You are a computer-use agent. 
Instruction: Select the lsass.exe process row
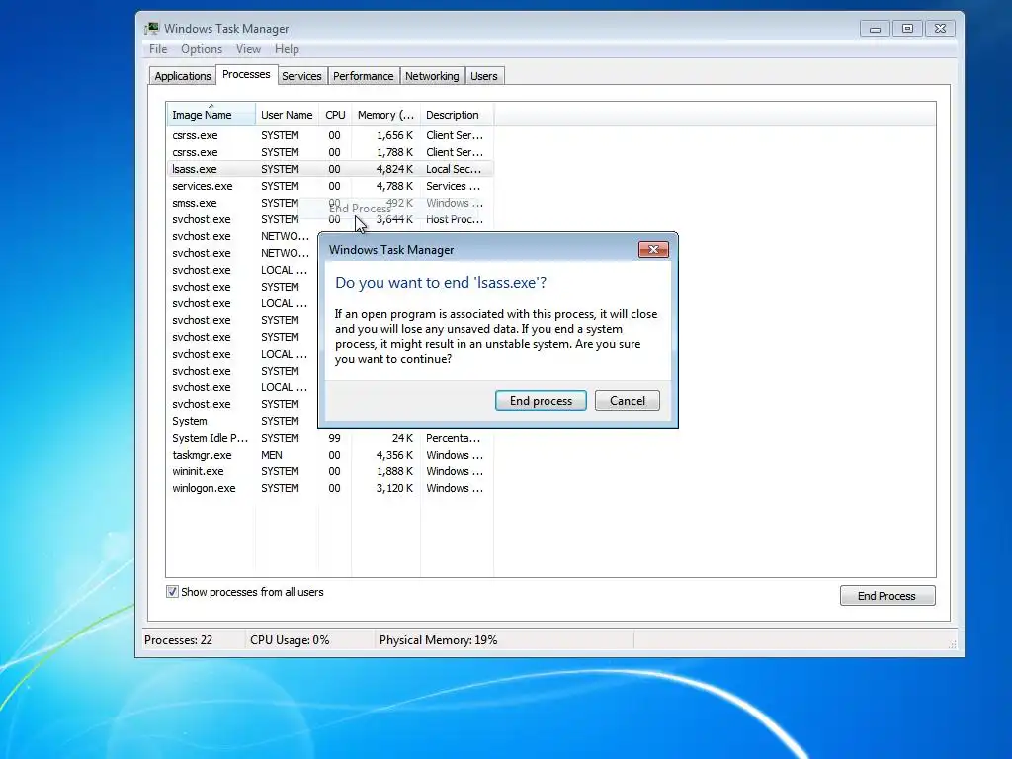(329, 169)
